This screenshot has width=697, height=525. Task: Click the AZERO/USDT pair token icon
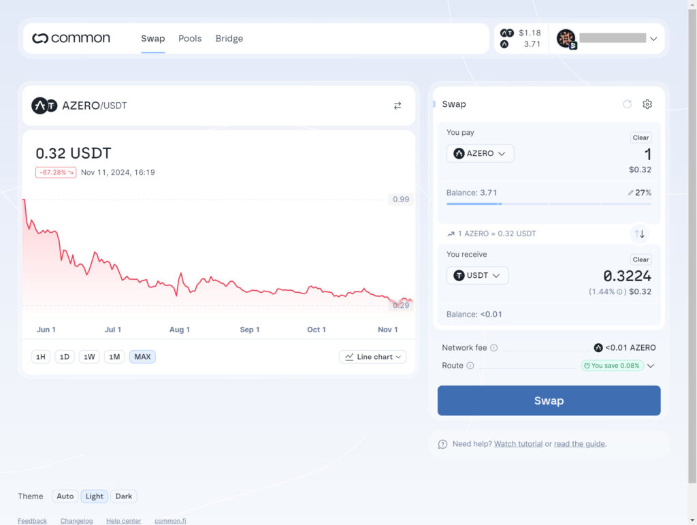44,106
